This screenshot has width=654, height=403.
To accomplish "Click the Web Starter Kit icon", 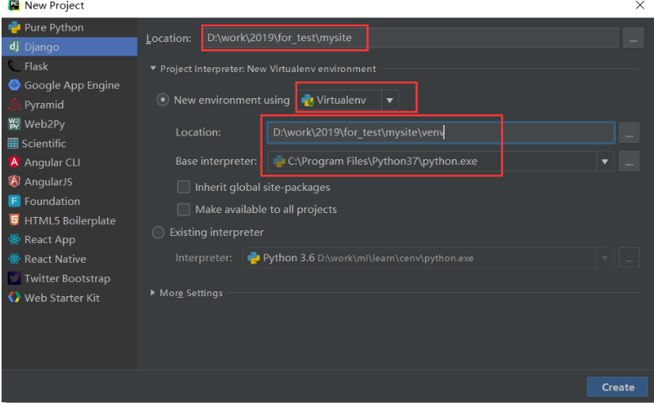I will 14,297.
